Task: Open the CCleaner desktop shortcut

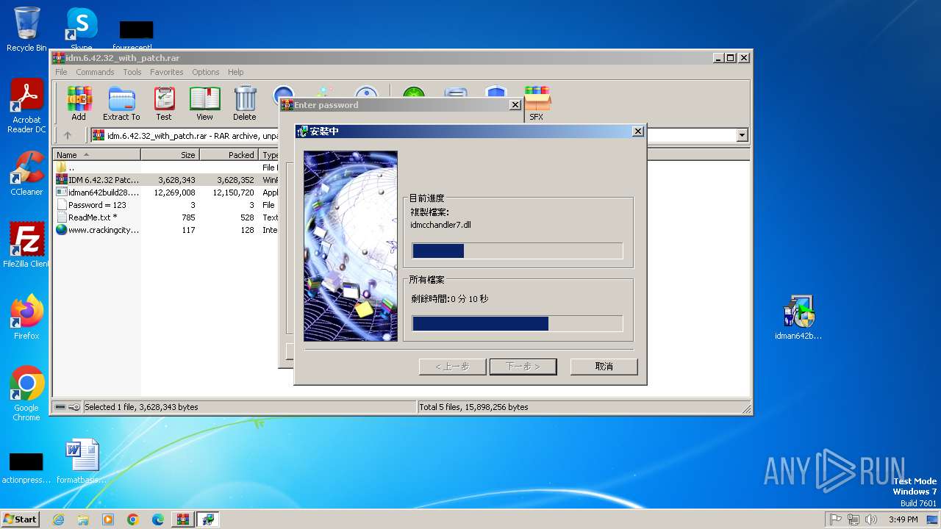Action: (x=26, y=173)
